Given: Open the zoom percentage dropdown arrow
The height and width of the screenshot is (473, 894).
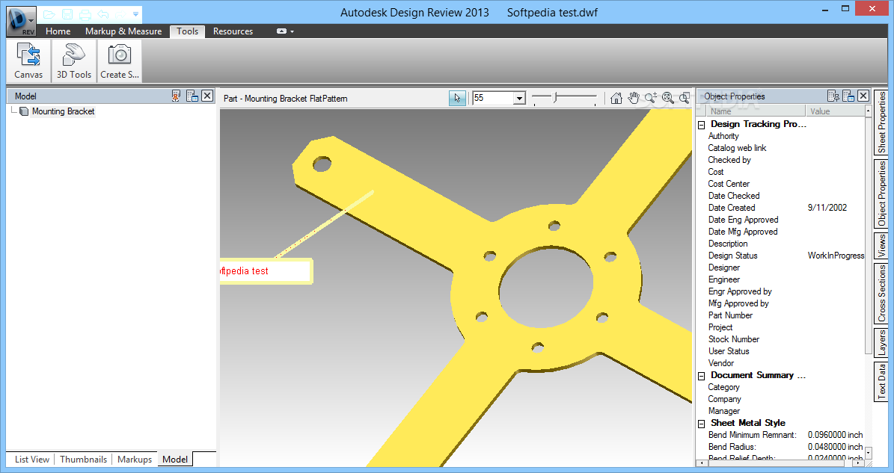Looking at the screenshot, I should pyautogui.click(x=519, y=99).
